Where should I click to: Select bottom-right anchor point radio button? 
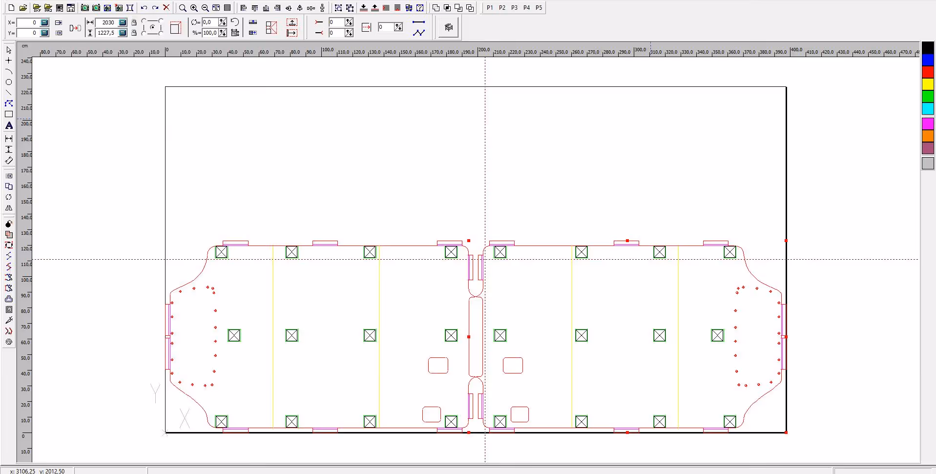[161, 34]
